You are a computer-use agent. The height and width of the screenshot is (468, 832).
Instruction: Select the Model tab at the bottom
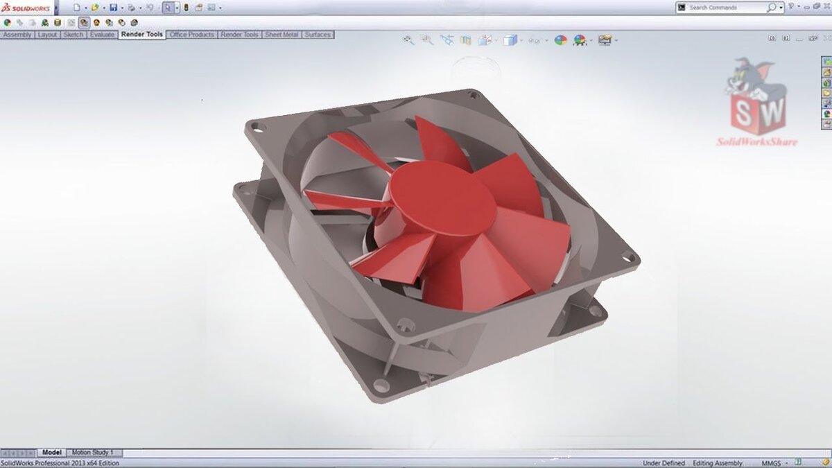click(52, 452)
